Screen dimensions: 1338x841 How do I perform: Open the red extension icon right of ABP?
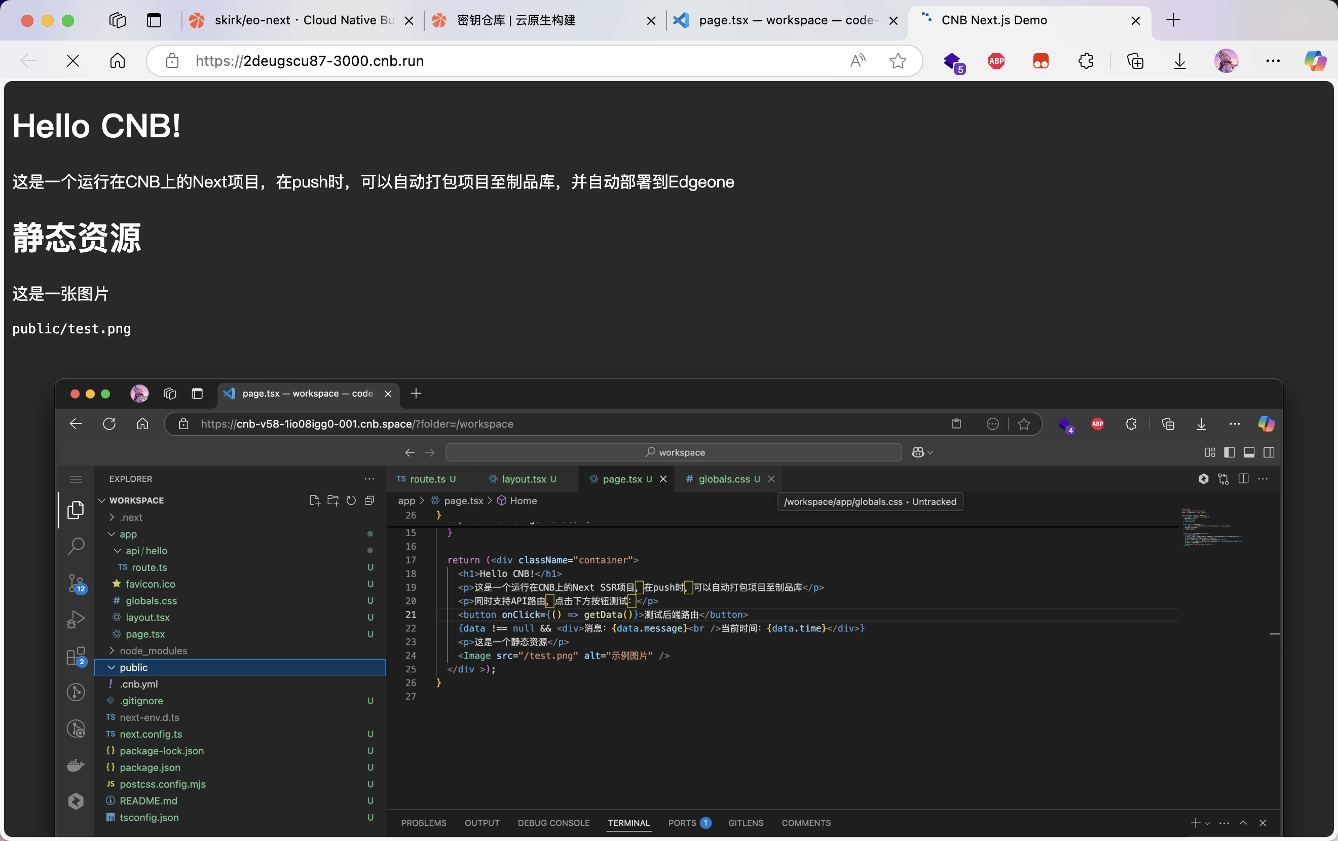1040,61
